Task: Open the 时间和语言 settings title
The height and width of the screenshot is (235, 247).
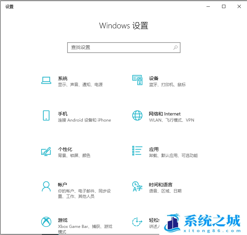Action: pyautogui.click(x=161, y=185)
